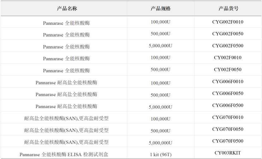262x159 pixels.
Task: Select the 产品货号 column header
Action: pos(228,8)
